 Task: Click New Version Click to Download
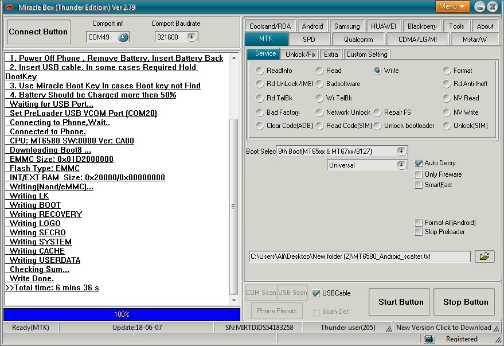coord(444,327)
